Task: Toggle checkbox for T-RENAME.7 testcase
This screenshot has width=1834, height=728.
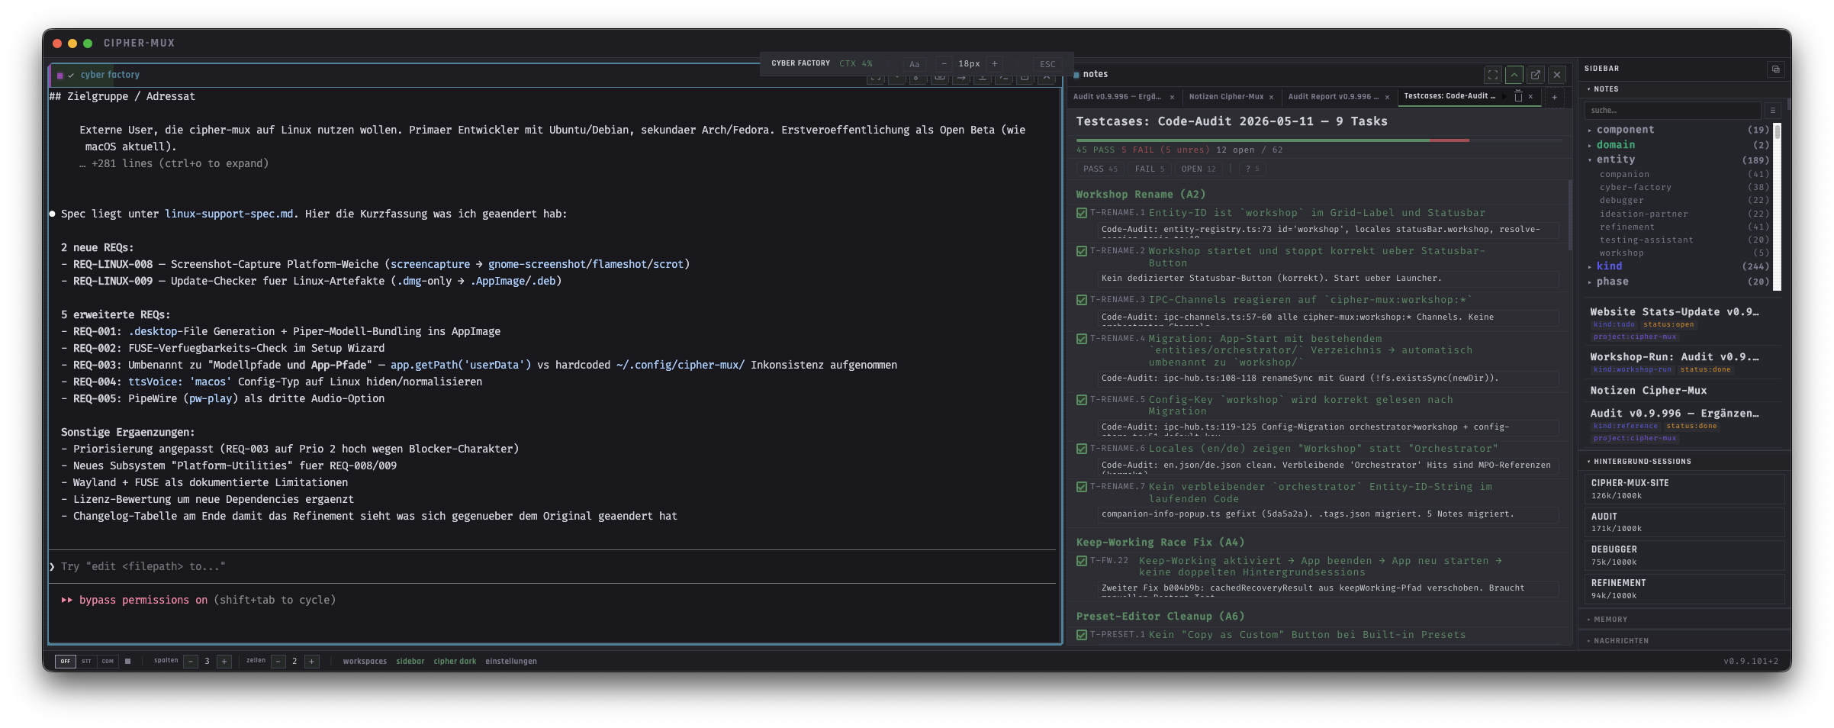Action: coord(1081,487)
